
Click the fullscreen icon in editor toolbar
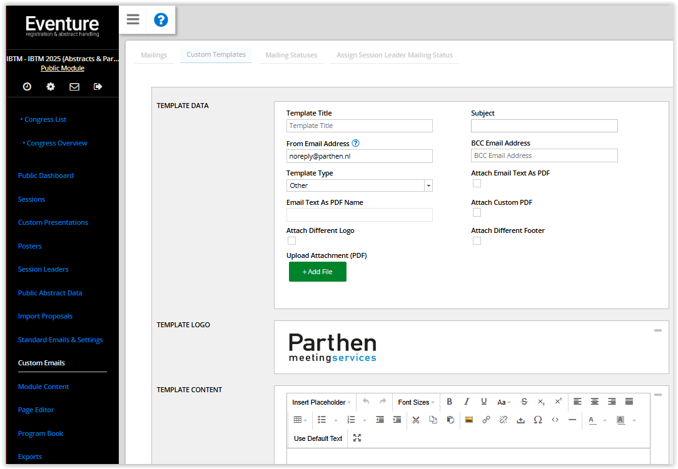(357, 438)
